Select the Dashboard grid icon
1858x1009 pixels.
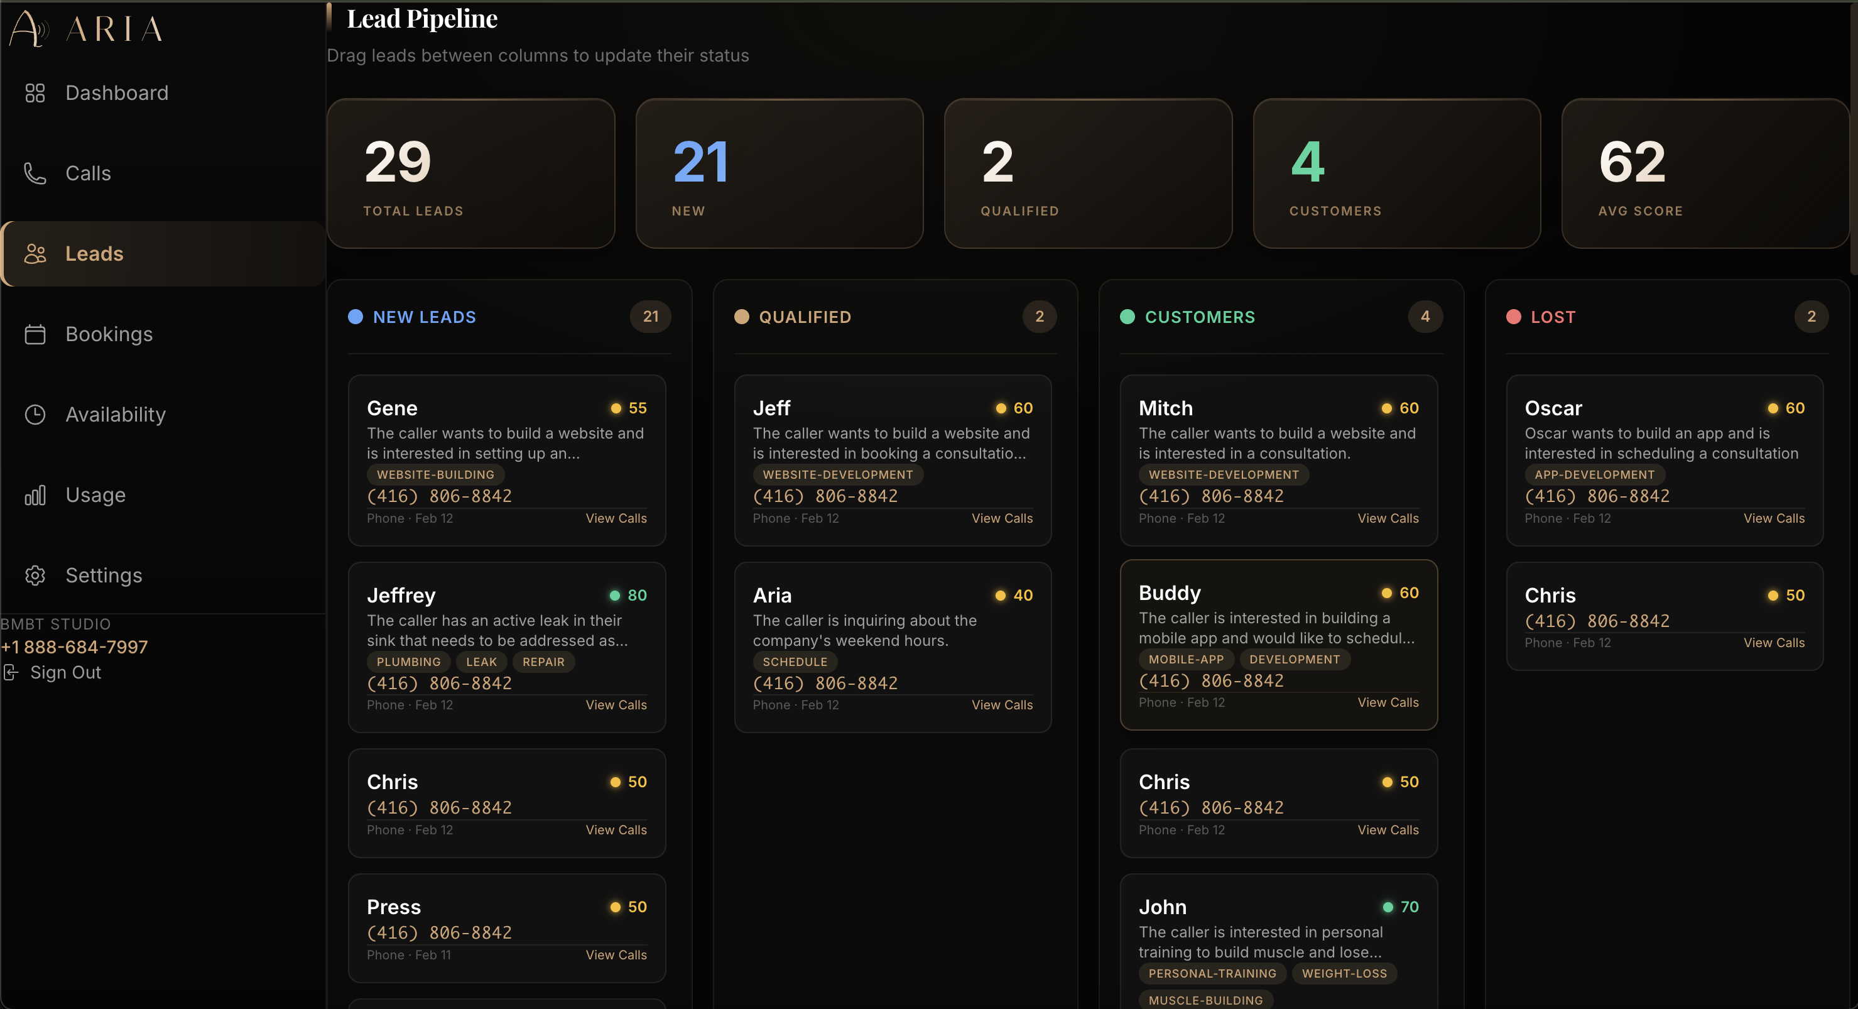(x=35, y=92)
